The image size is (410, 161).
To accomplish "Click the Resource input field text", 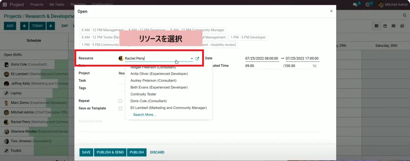I will (157, 59).
